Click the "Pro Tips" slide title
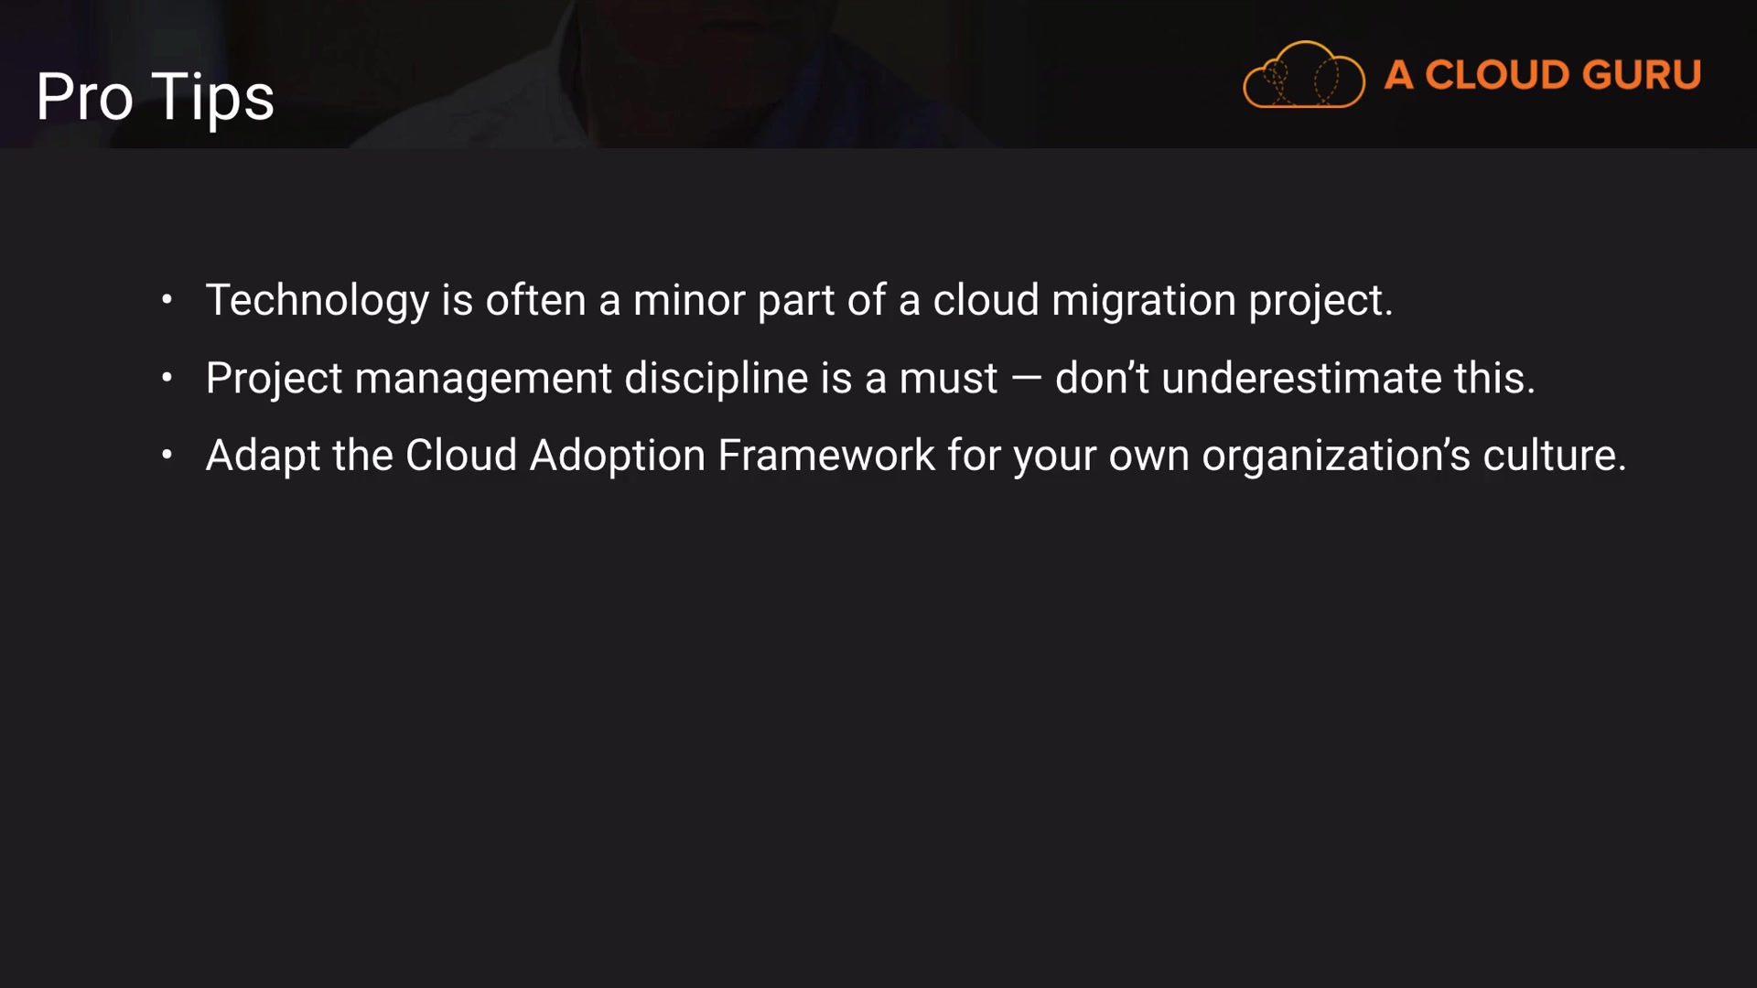 coord(155,97)
